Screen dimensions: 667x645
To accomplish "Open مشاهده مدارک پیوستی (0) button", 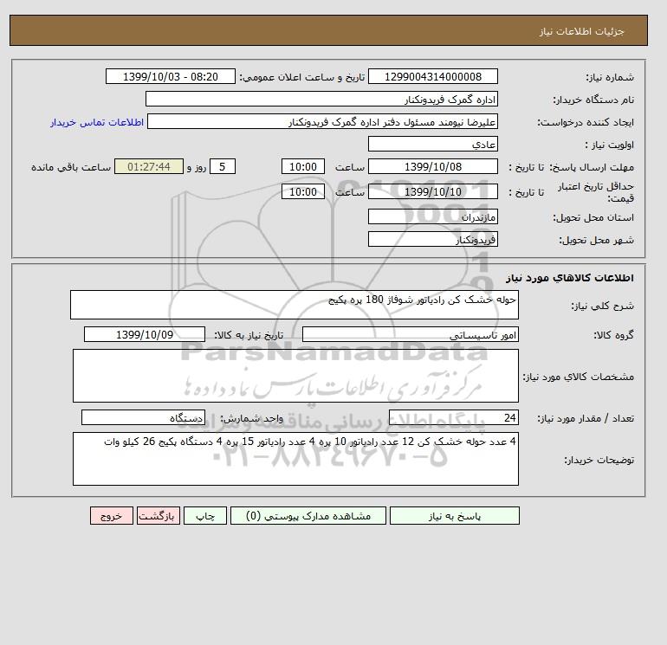I will [308, 516].
